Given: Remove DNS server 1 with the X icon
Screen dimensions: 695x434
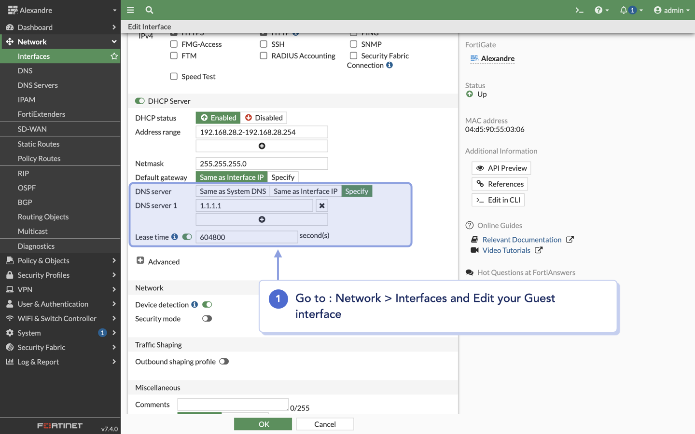Looking at the screenshot, I should (321, 205).
